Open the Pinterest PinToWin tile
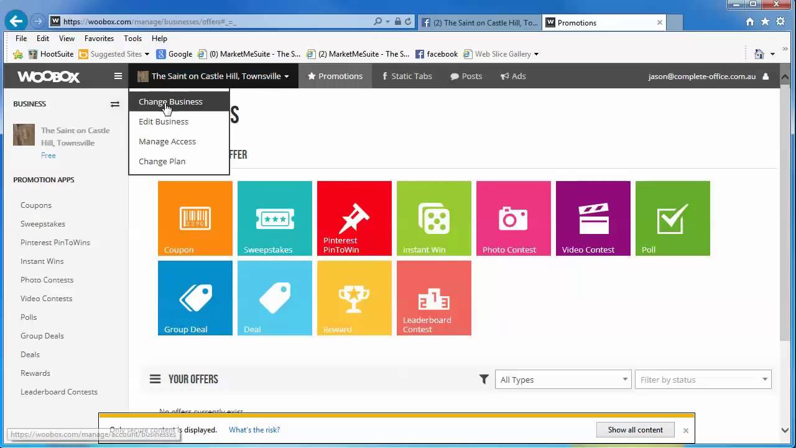 (x=354, y=218)
